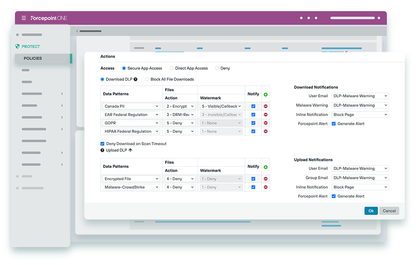Select the Direct App Access radio button
The image size is (416, 265).
click(172, 68)
